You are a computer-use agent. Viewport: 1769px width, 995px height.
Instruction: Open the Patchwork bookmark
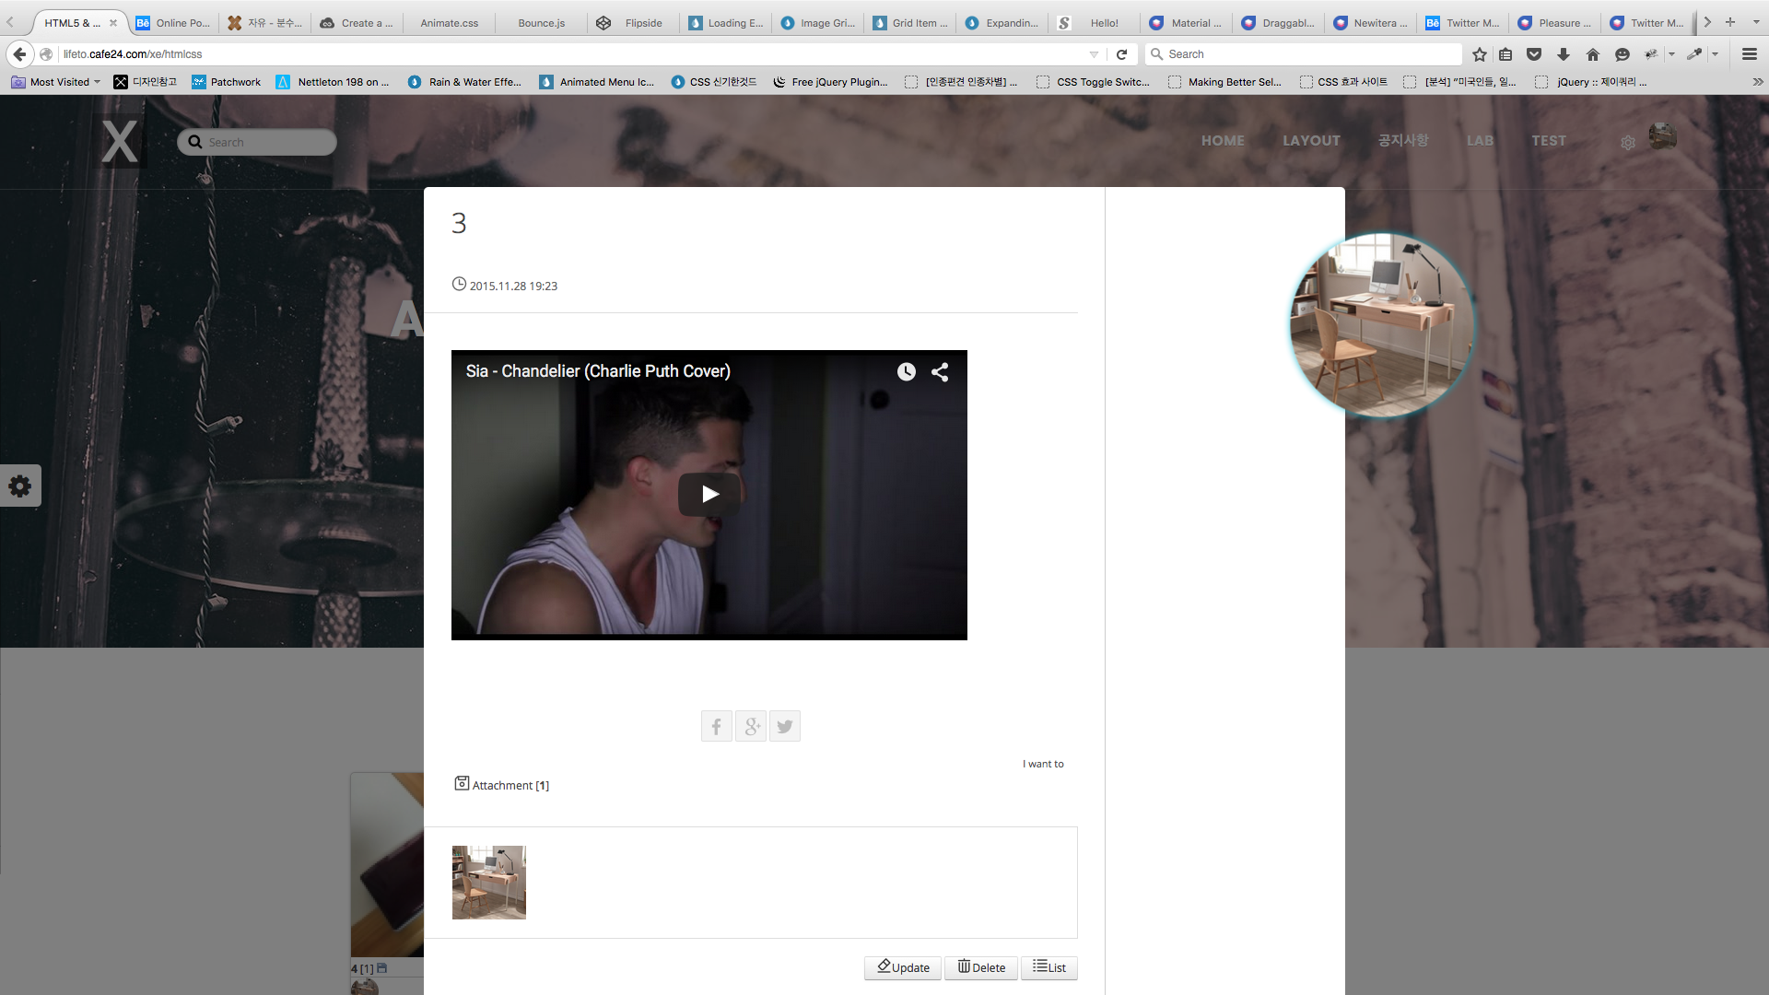227,82
